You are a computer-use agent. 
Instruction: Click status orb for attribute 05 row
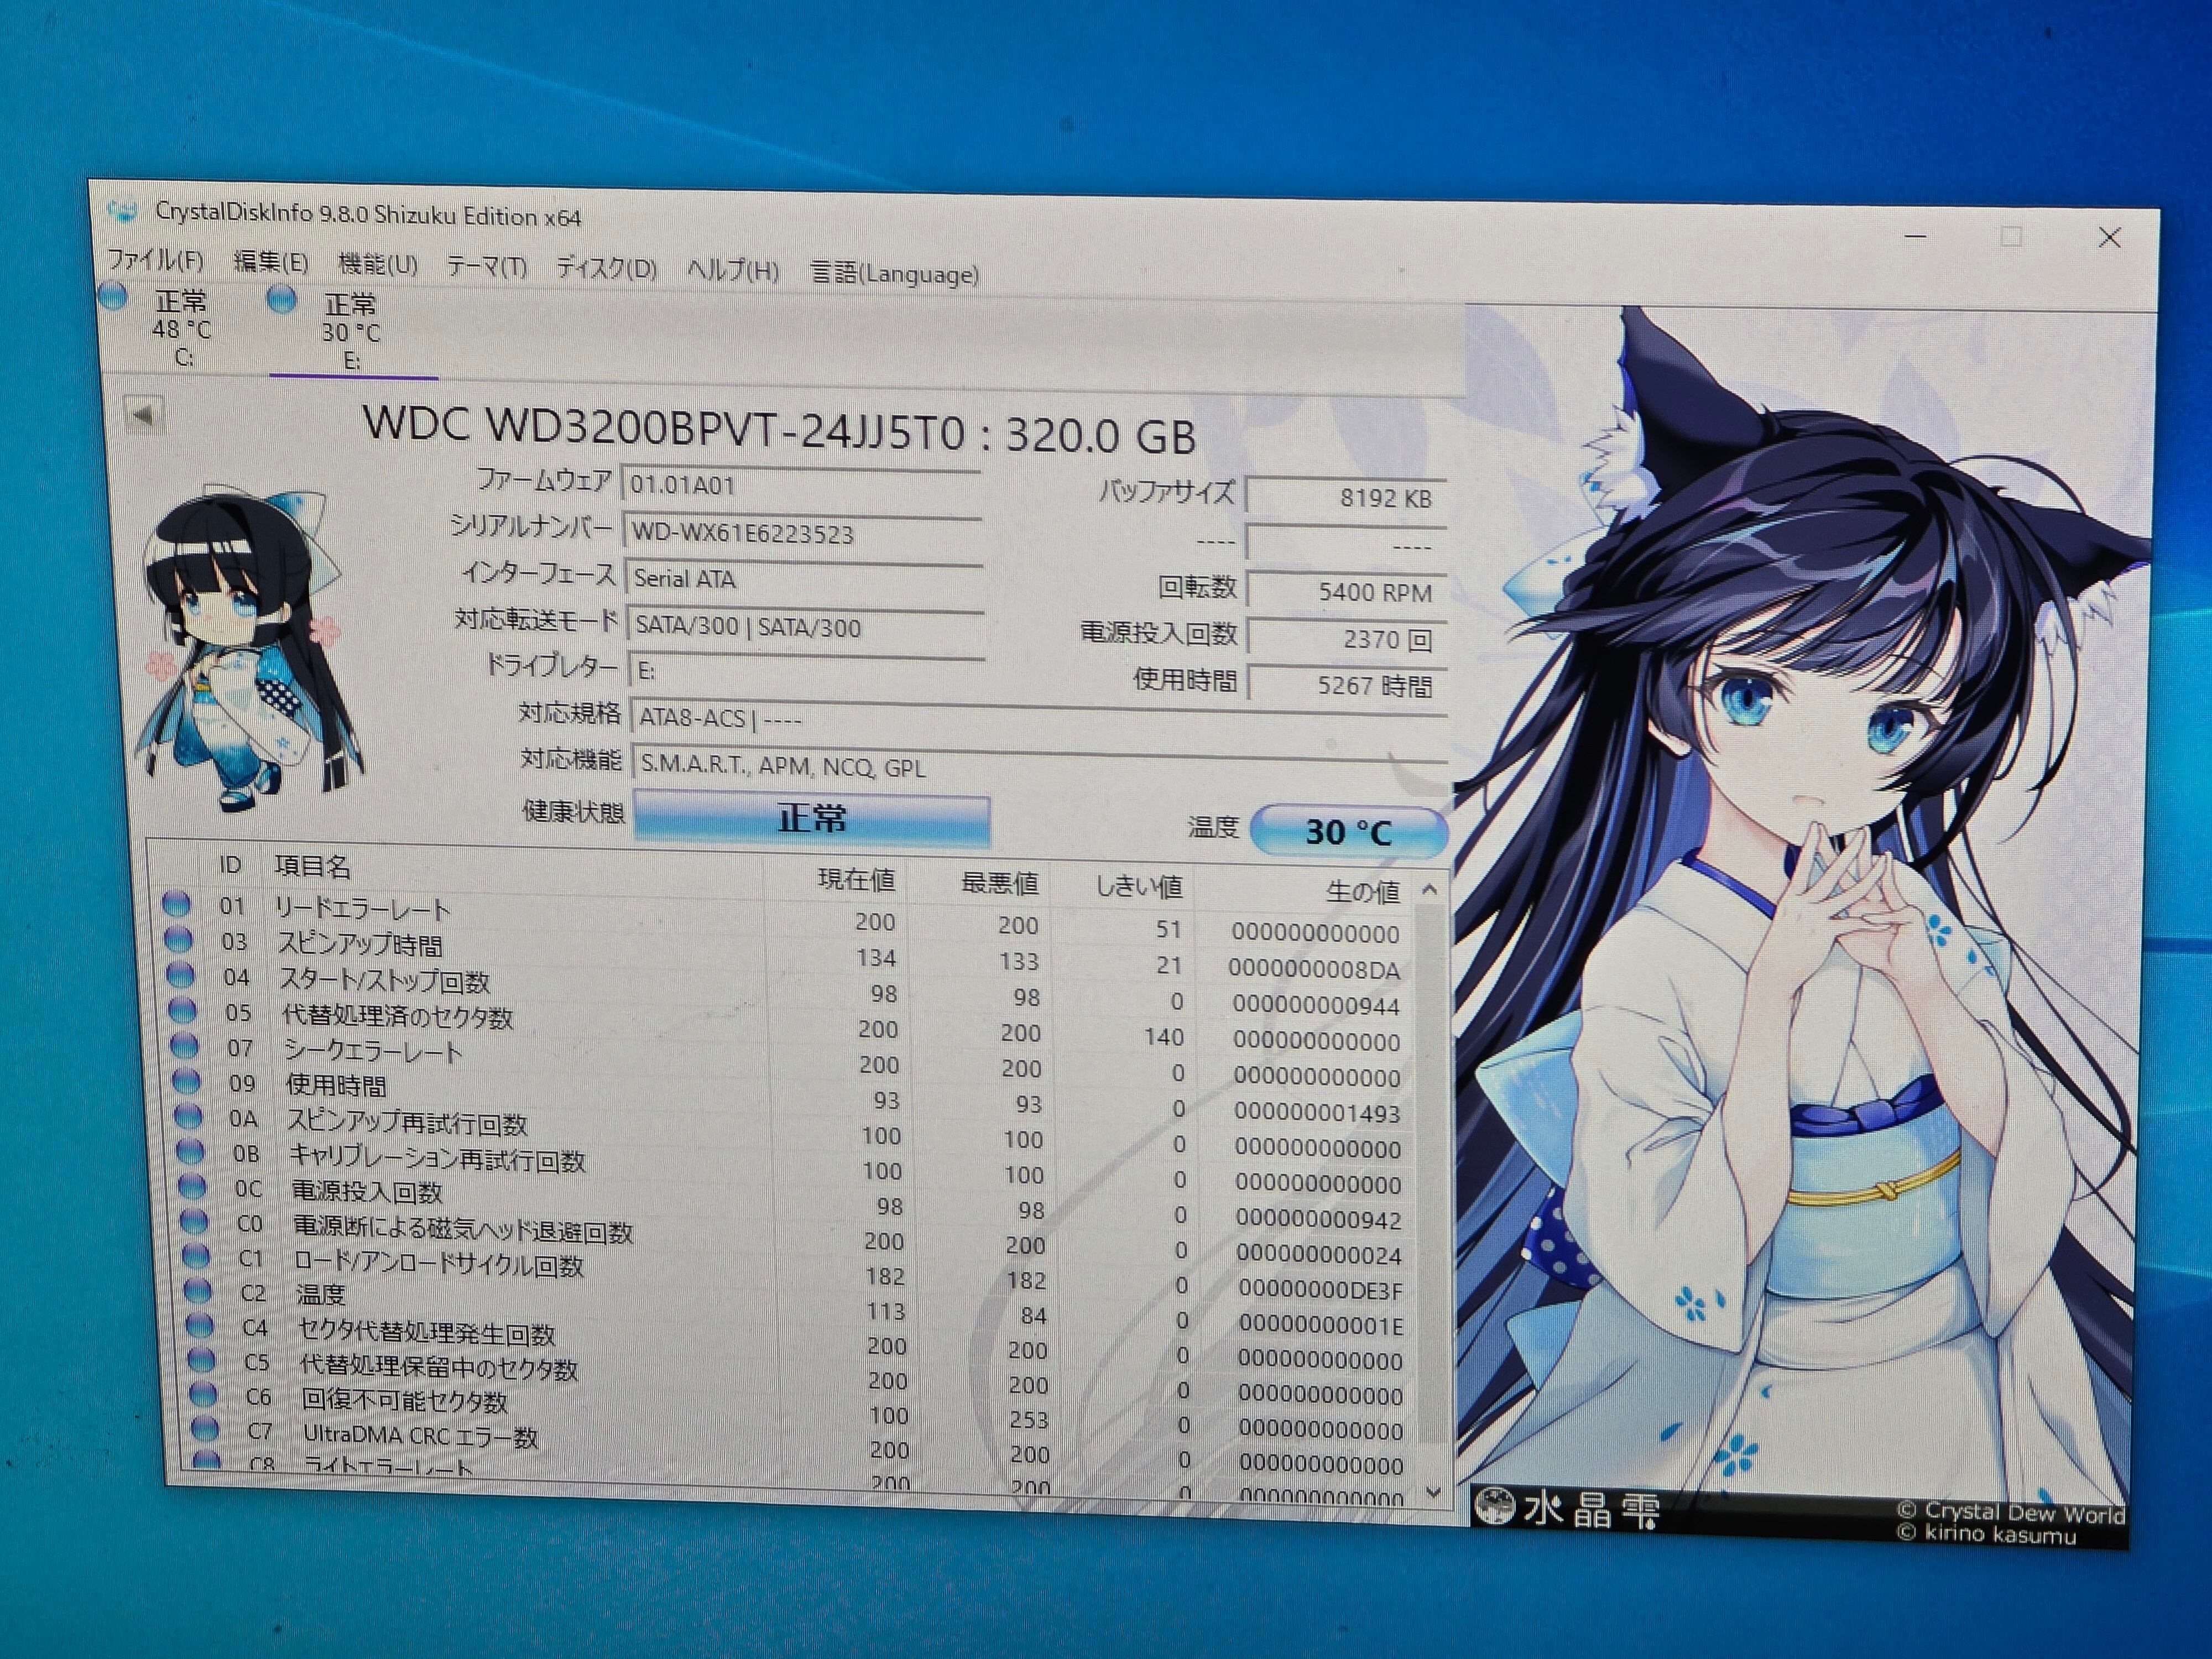pyautogui.click(x=183, y=1010)
